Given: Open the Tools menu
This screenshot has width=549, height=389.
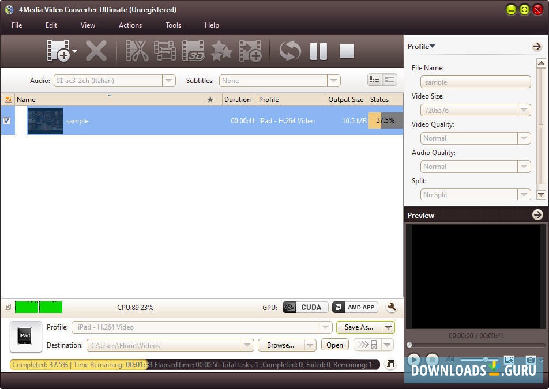Looking at the screenshot, I should (x=174, y=25).
